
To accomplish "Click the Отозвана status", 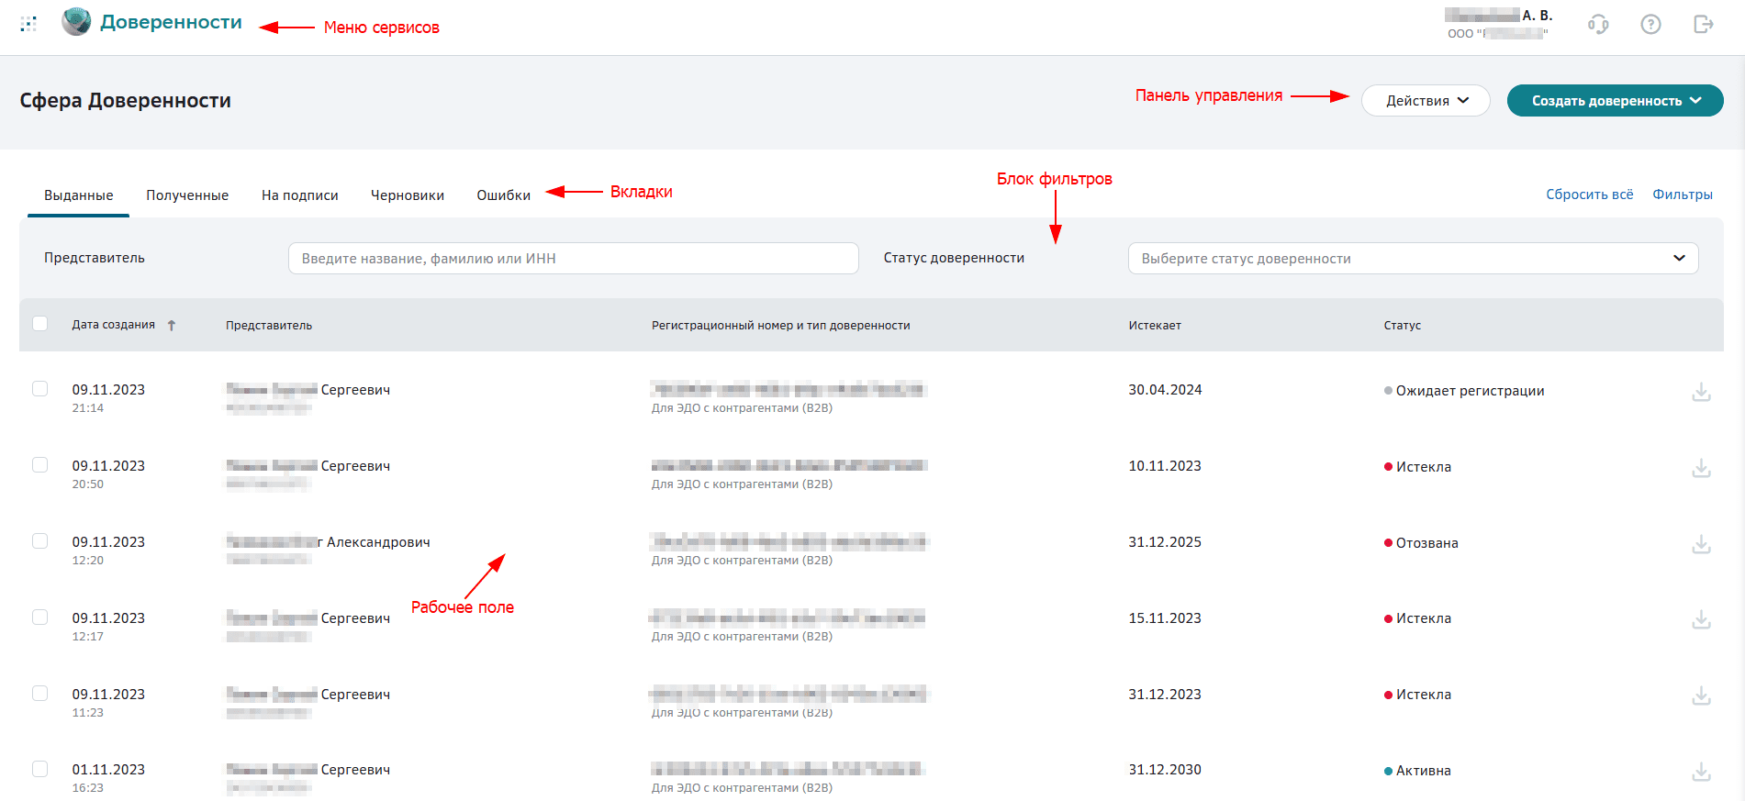I will 1421,543.
